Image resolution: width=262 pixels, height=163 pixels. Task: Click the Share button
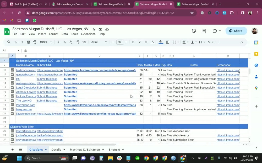pos(236,31)
